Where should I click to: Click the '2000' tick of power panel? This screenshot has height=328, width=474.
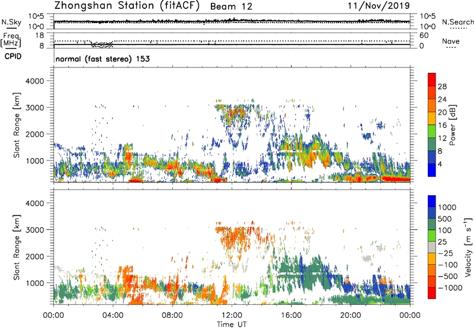(35, 134)
